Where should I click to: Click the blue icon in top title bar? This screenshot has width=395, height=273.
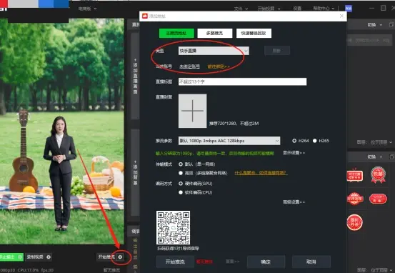pos(349,9)
